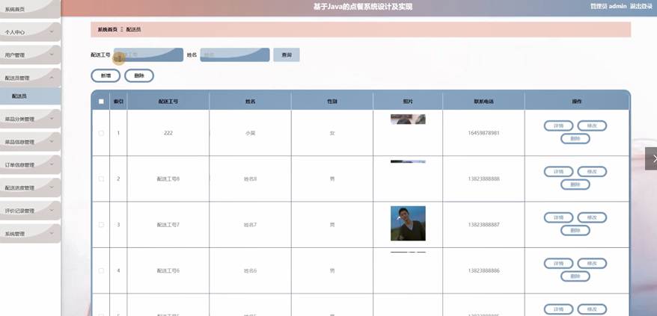Click the name cell 姓名8
Screen dimensions: 657x316
tap(250, 179)
